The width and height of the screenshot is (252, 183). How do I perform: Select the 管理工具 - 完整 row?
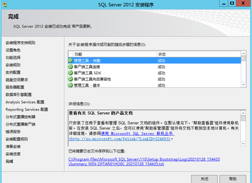pyautogui.click(x=155, y=61)
